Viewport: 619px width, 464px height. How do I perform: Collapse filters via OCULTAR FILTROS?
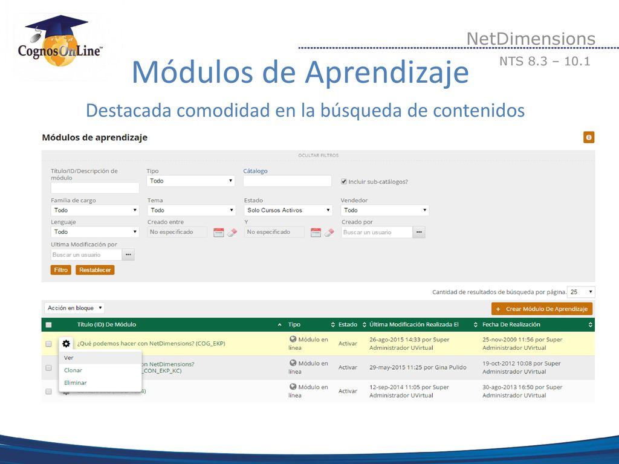tap(318, 155)
